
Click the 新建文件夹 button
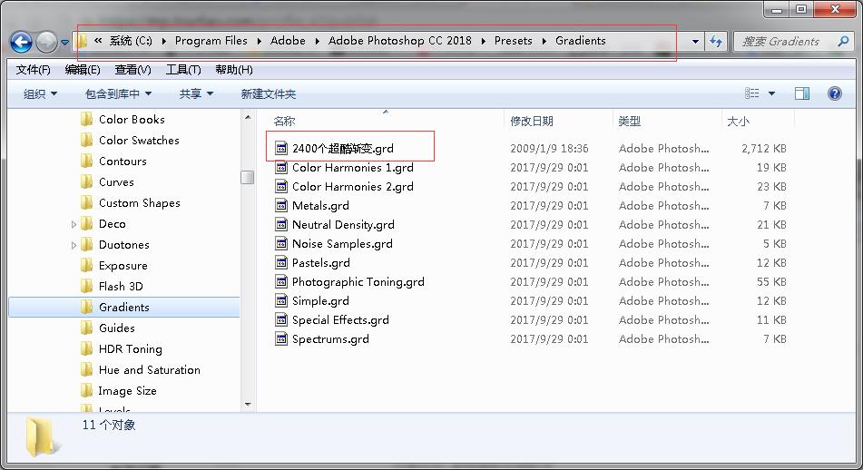268,94
